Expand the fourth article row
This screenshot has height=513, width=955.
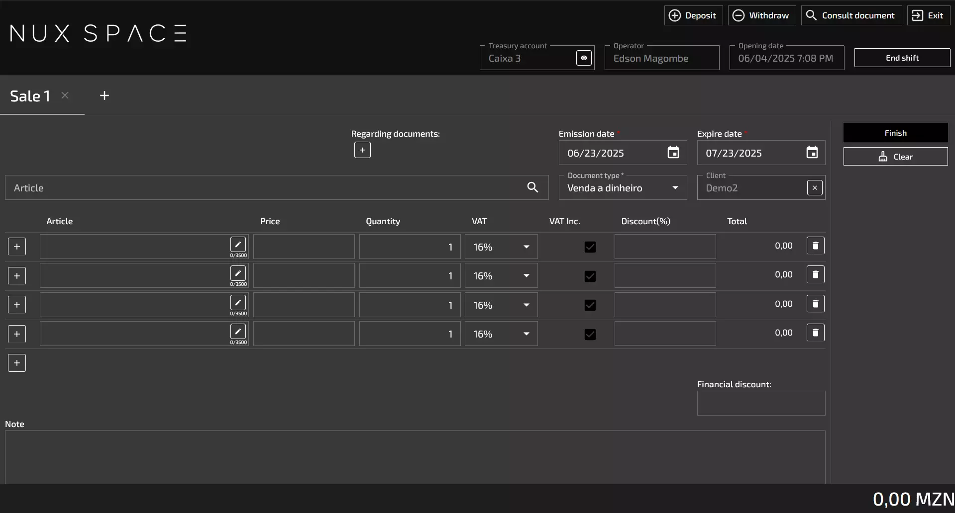click(x=17, y=334)
